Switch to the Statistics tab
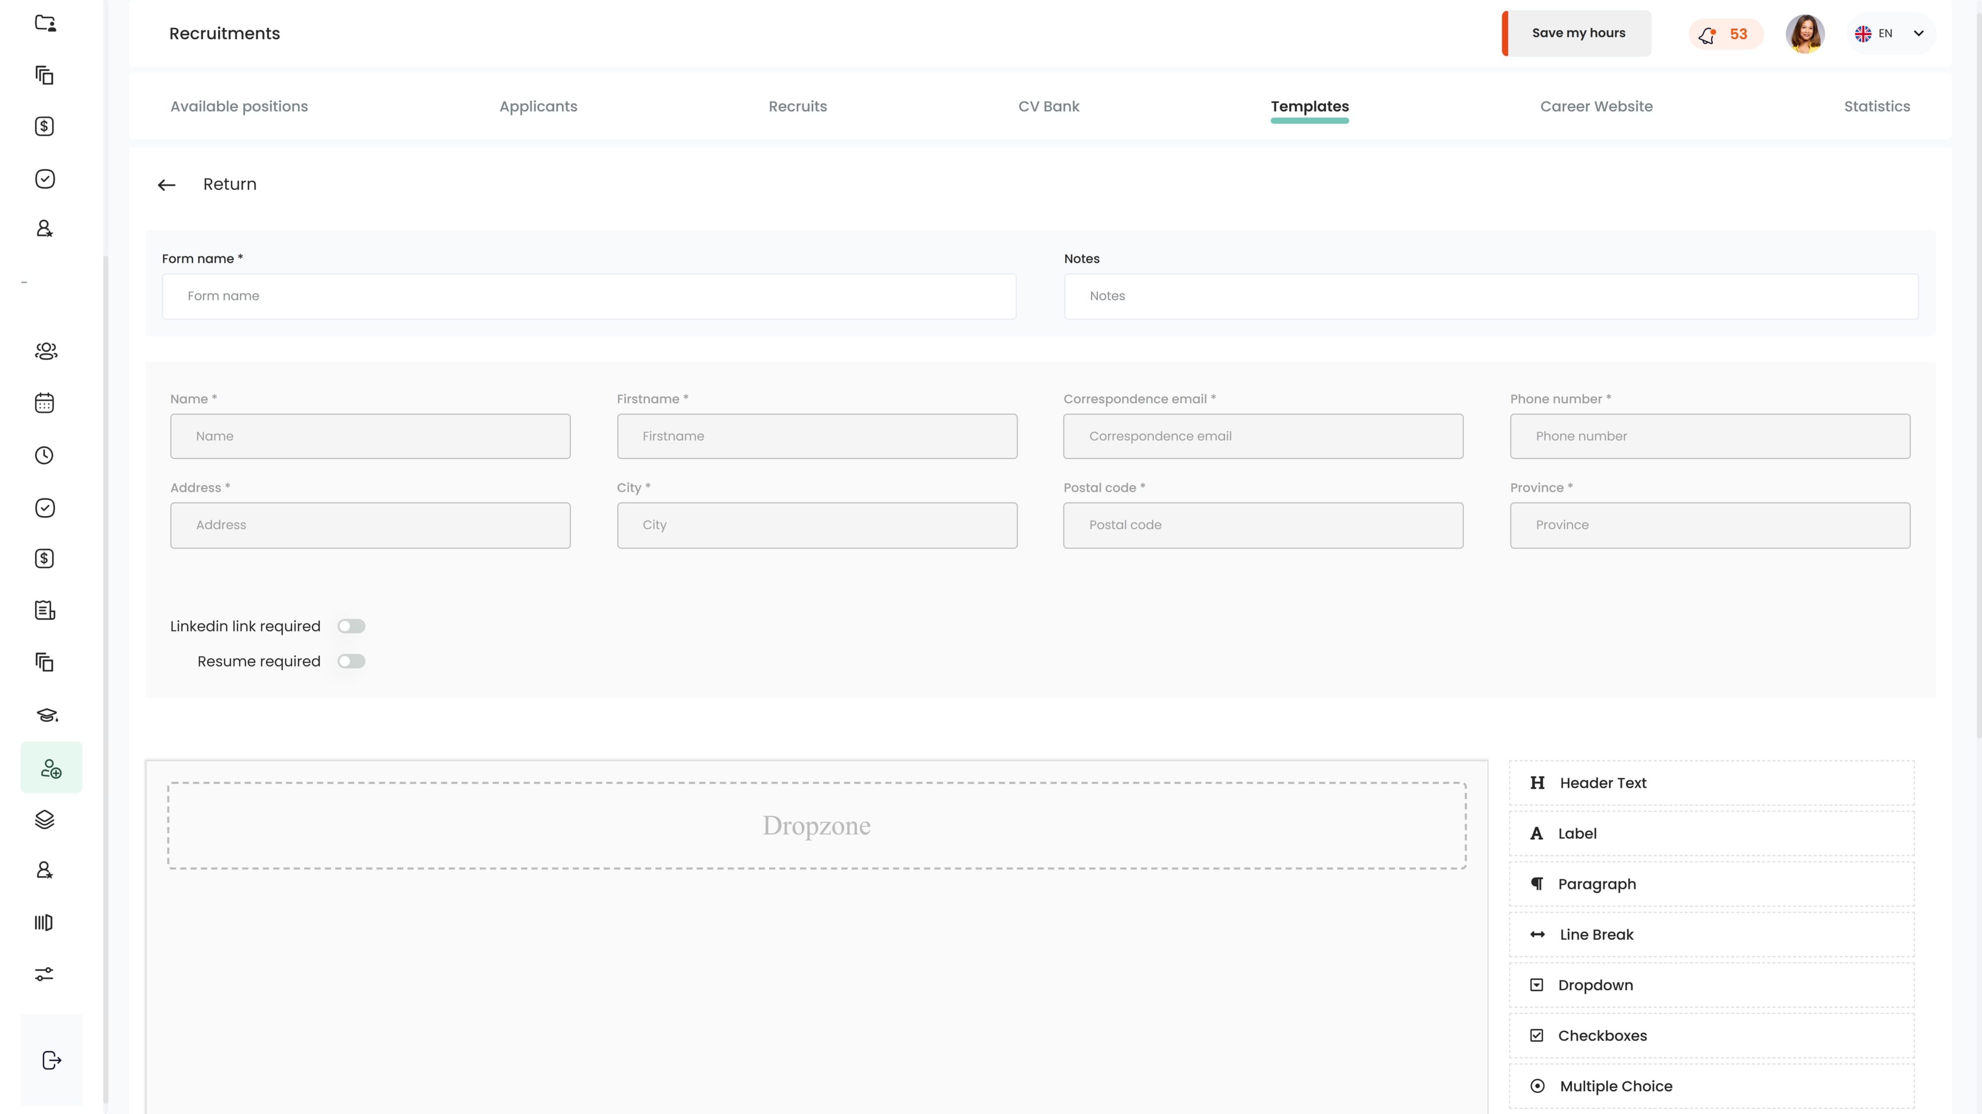1982x1114 pixels. click(1876, 106)
